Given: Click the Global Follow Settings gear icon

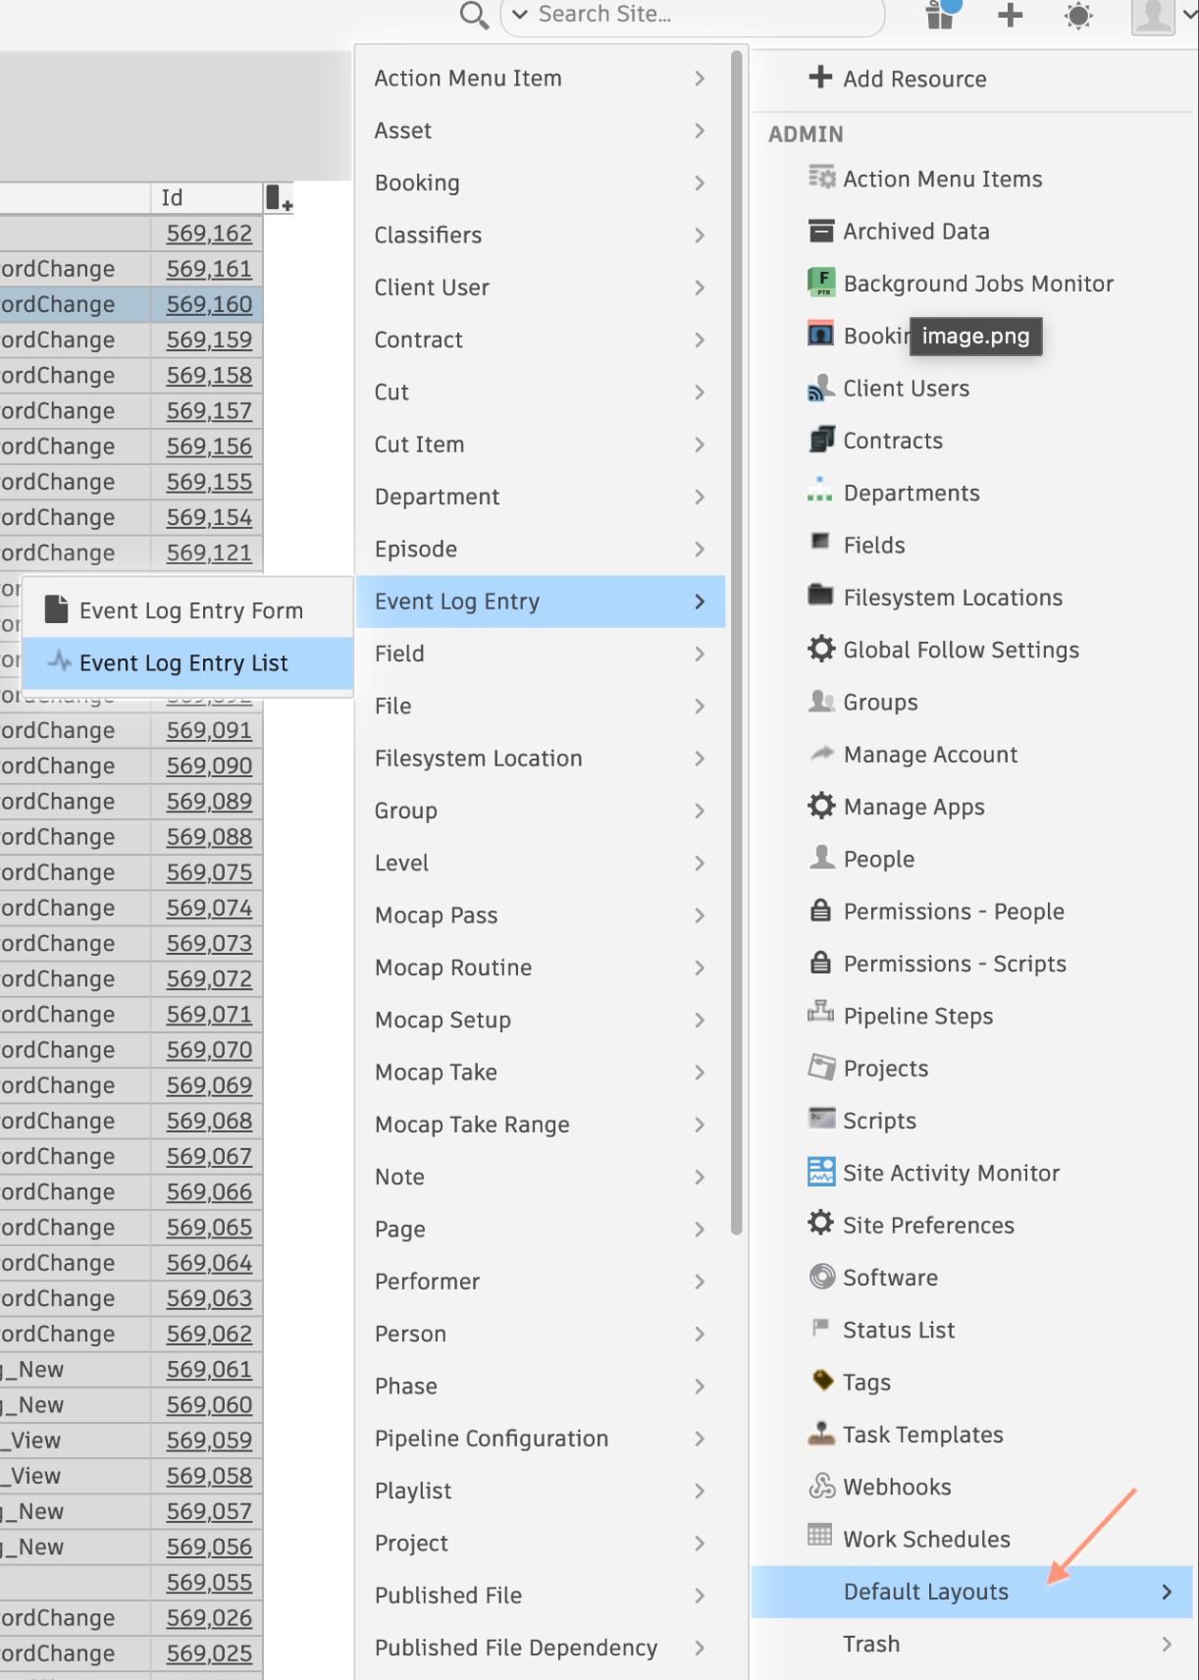Looking at the screenshot, I should click(x=821, y=649).
